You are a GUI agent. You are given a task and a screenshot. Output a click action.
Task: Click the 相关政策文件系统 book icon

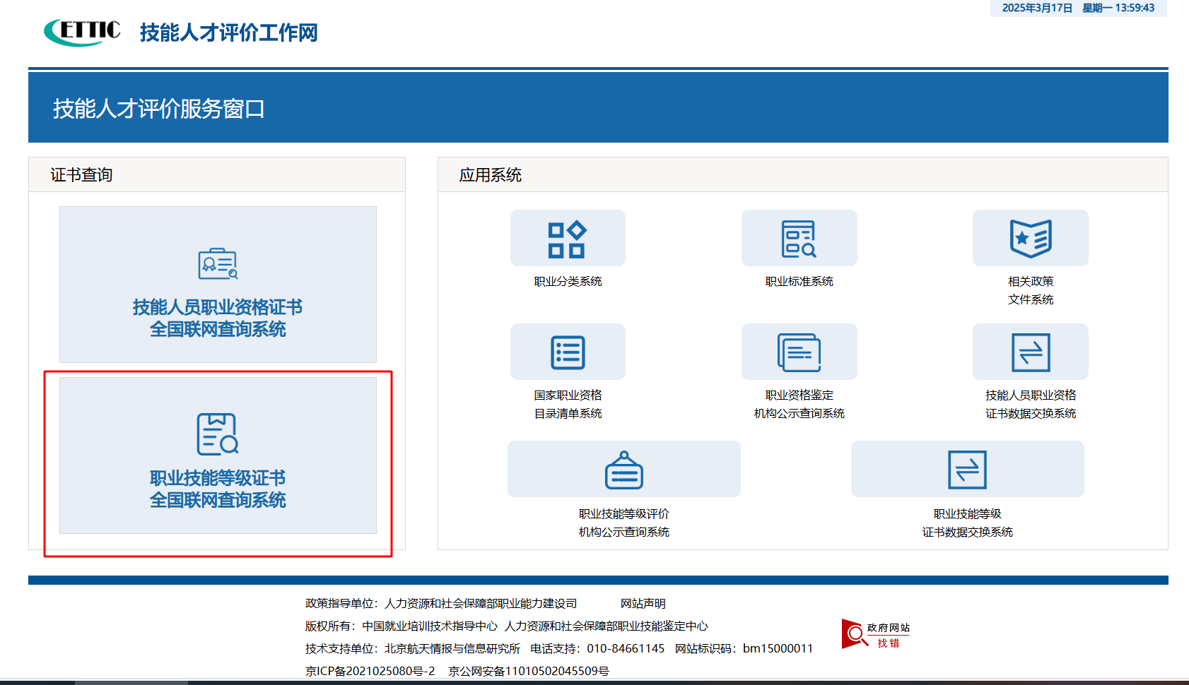pos(1030,239)
